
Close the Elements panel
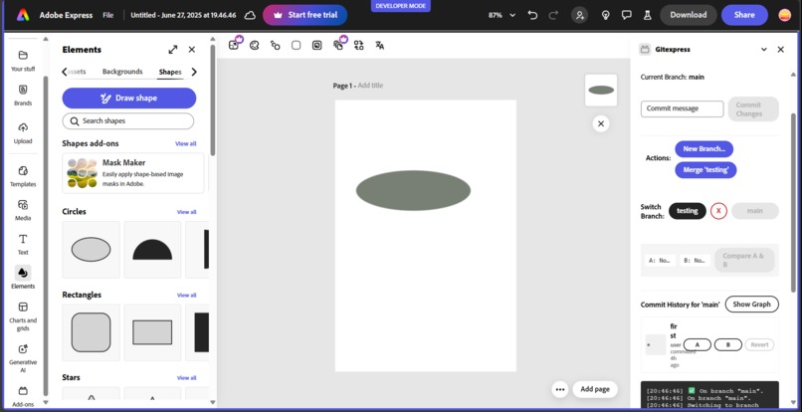click(192, 50)
